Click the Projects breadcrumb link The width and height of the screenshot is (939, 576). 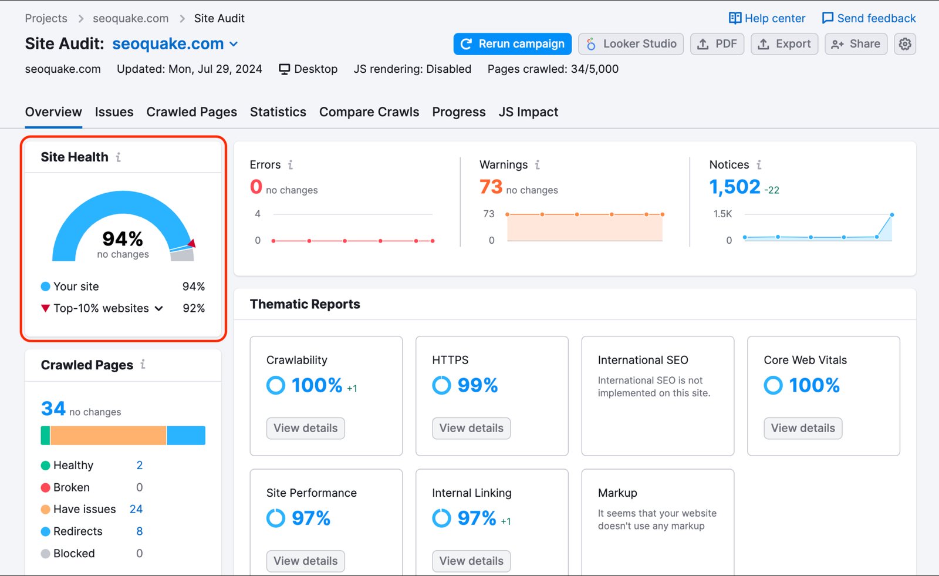coord(46,18)
